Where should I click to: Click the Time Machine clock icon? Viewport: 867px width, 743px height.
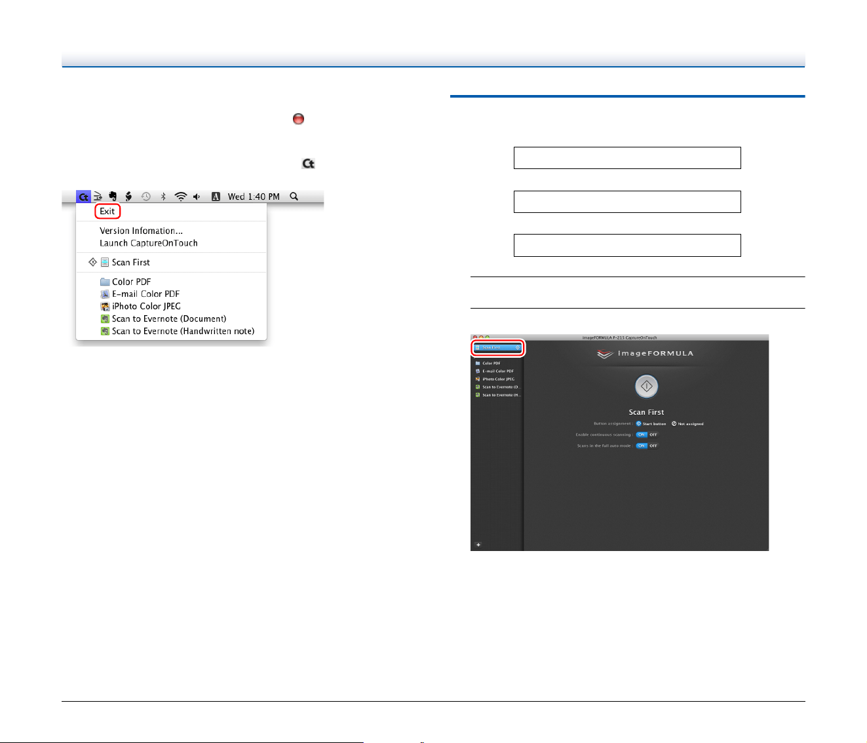click(x=146, y=197)
